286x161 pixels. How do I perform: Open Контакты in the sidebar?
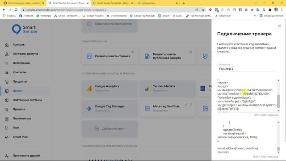[x=20, y=72]
